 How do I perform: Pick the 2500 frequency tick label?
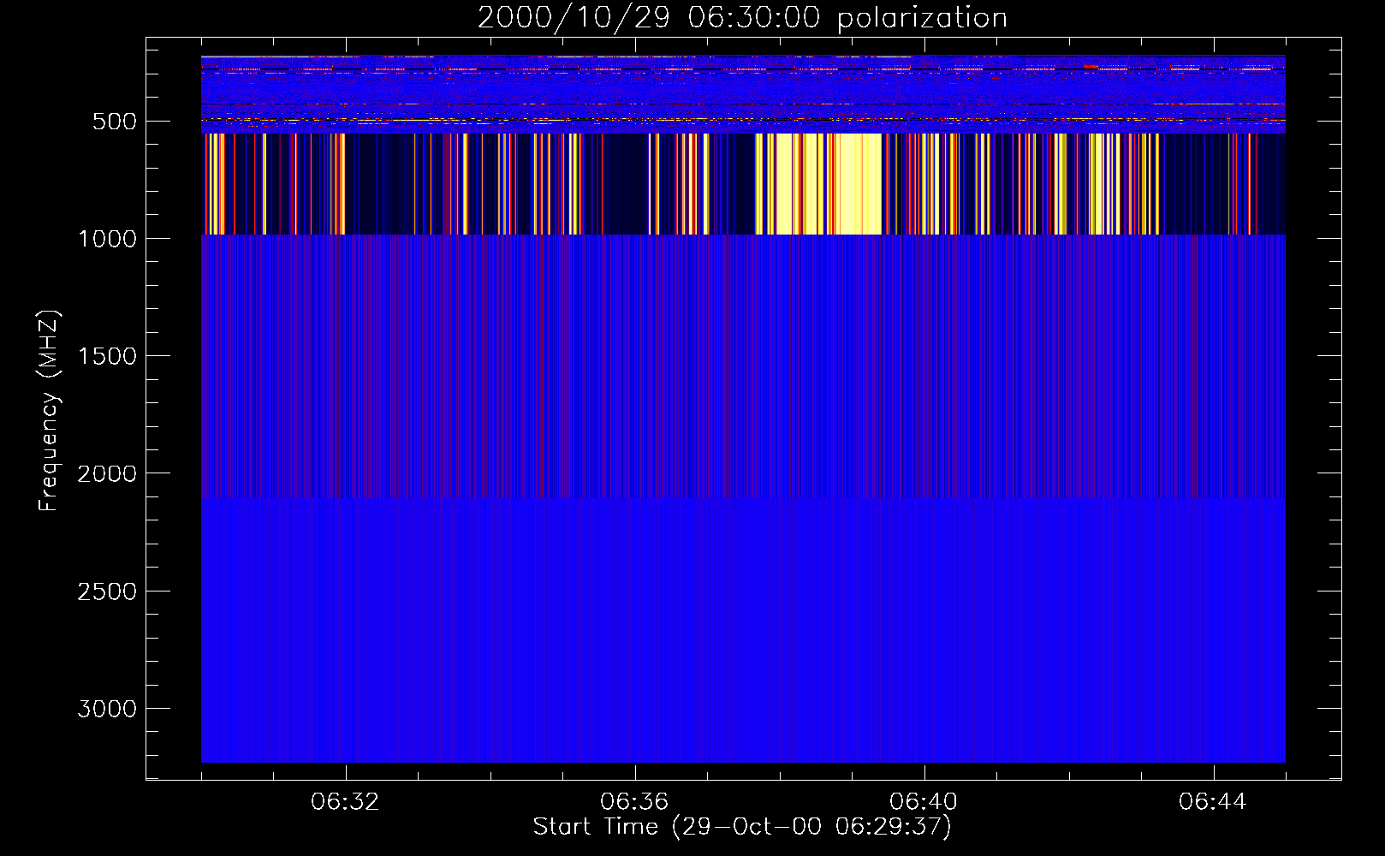(x=107, y=591)
